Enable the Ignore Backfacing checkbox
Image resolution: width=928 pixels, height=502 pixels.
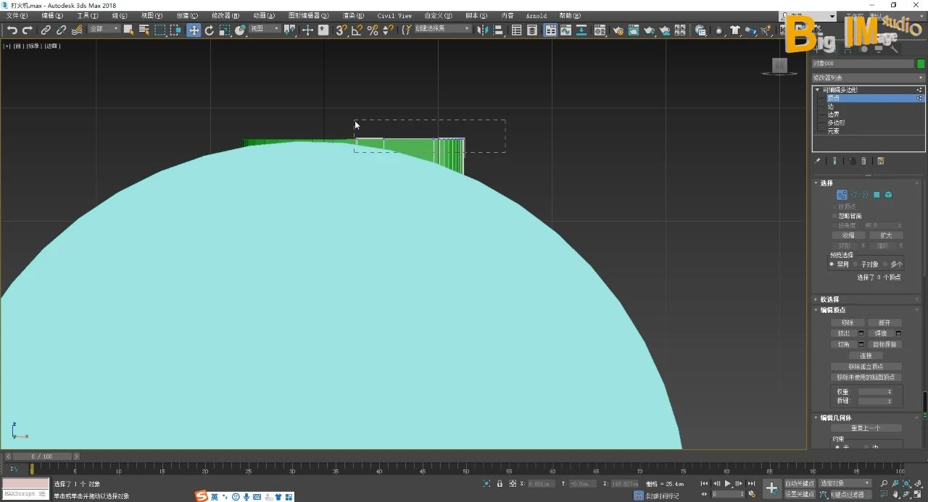point(834,216)
